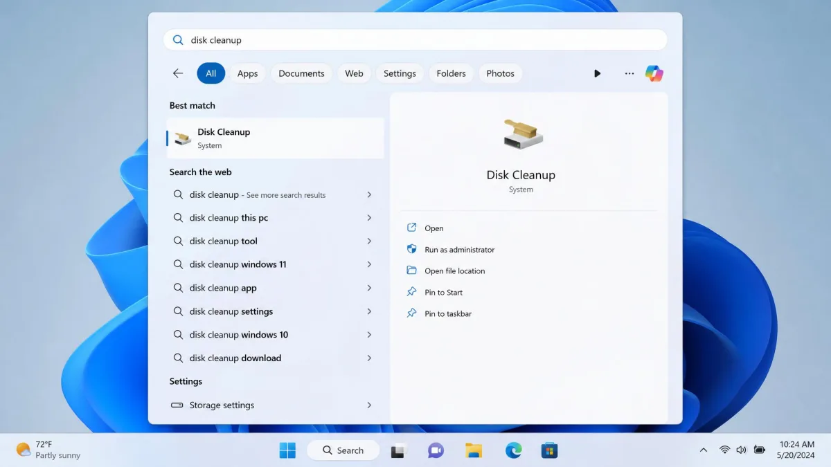Expand chevron for 'disk cleanup app'

coord(369,288)
